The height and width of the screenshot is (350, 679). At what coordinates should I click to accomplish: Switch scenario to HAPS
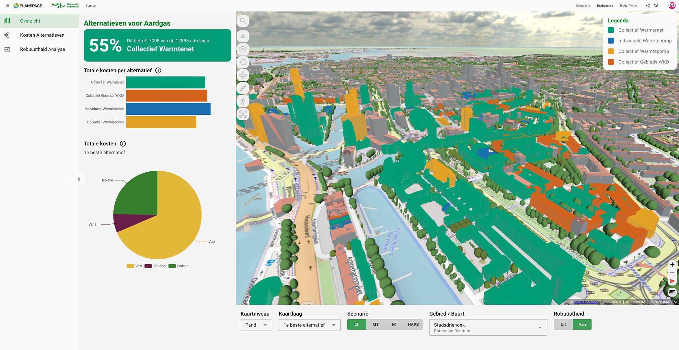click(x=413, y=324)
